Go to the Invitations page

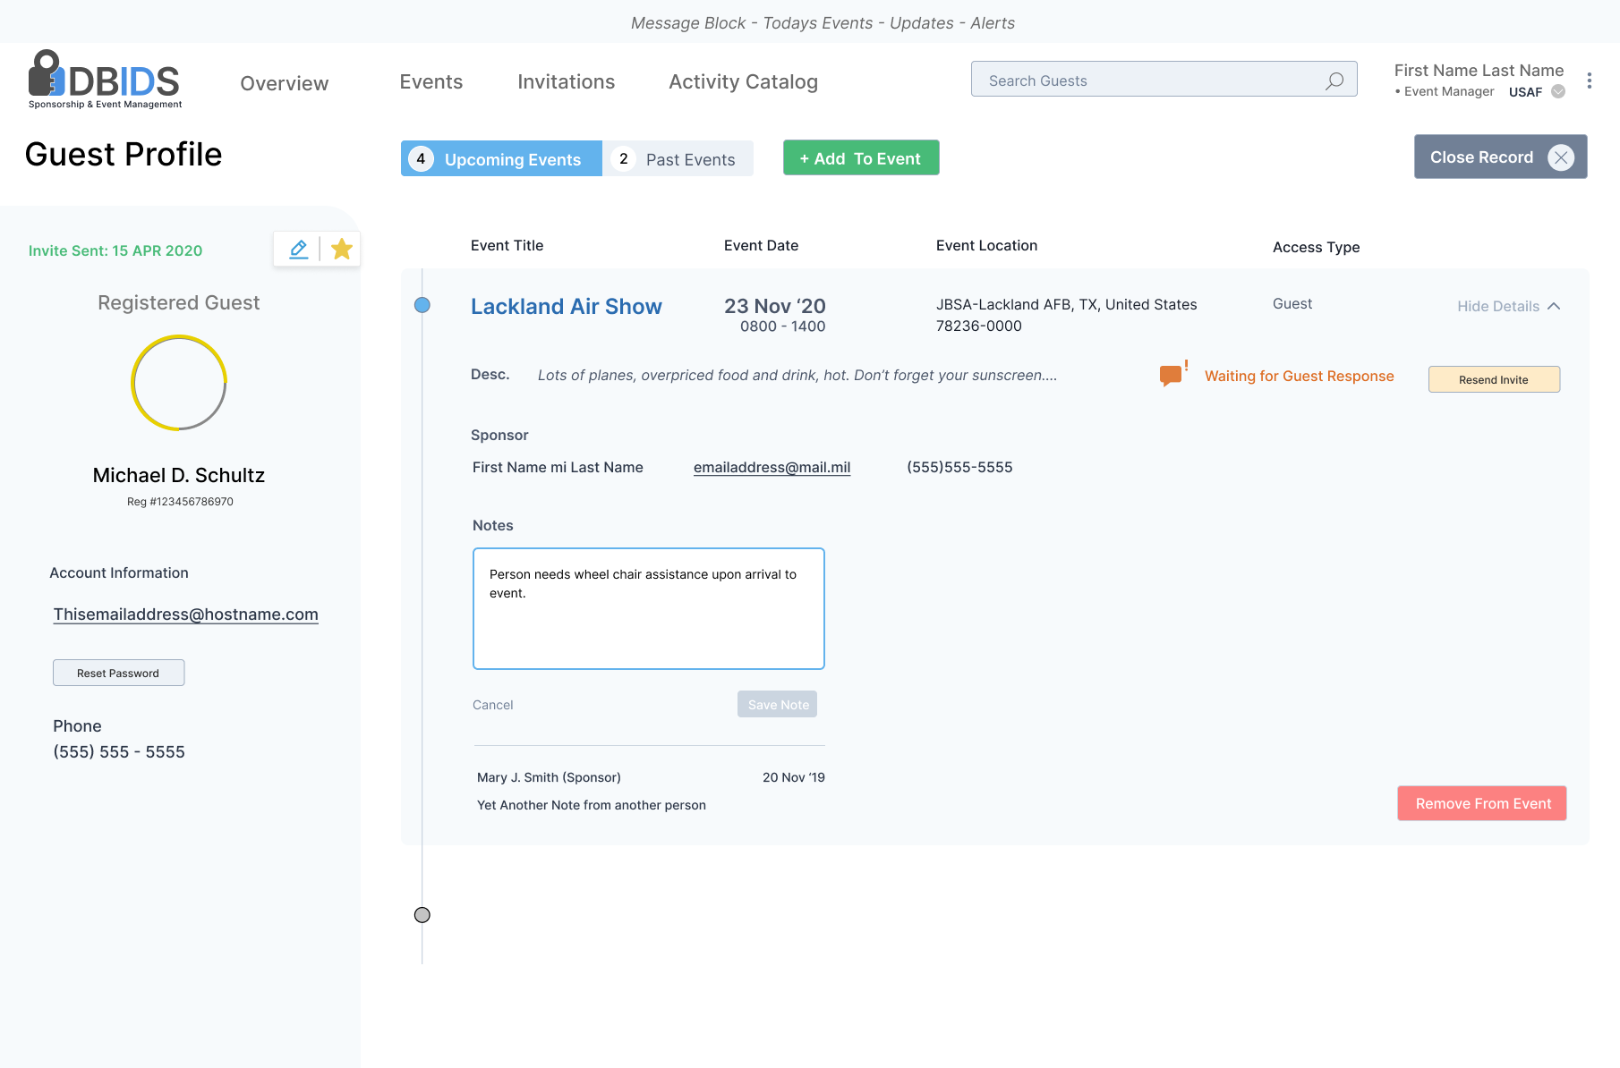tap(566, 82)
